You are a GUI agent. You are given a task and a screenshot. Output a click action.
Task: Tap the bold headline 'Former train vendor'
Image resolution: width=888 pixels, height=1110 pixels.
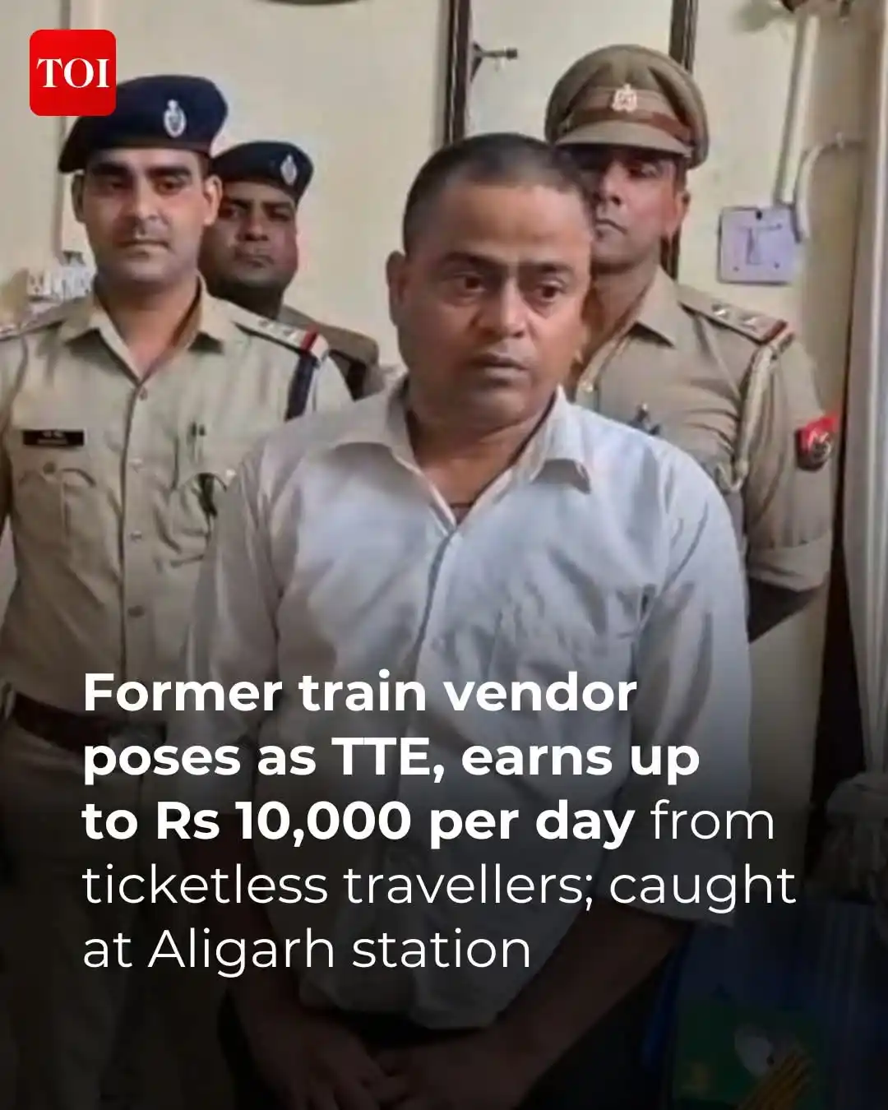point(360,693)
